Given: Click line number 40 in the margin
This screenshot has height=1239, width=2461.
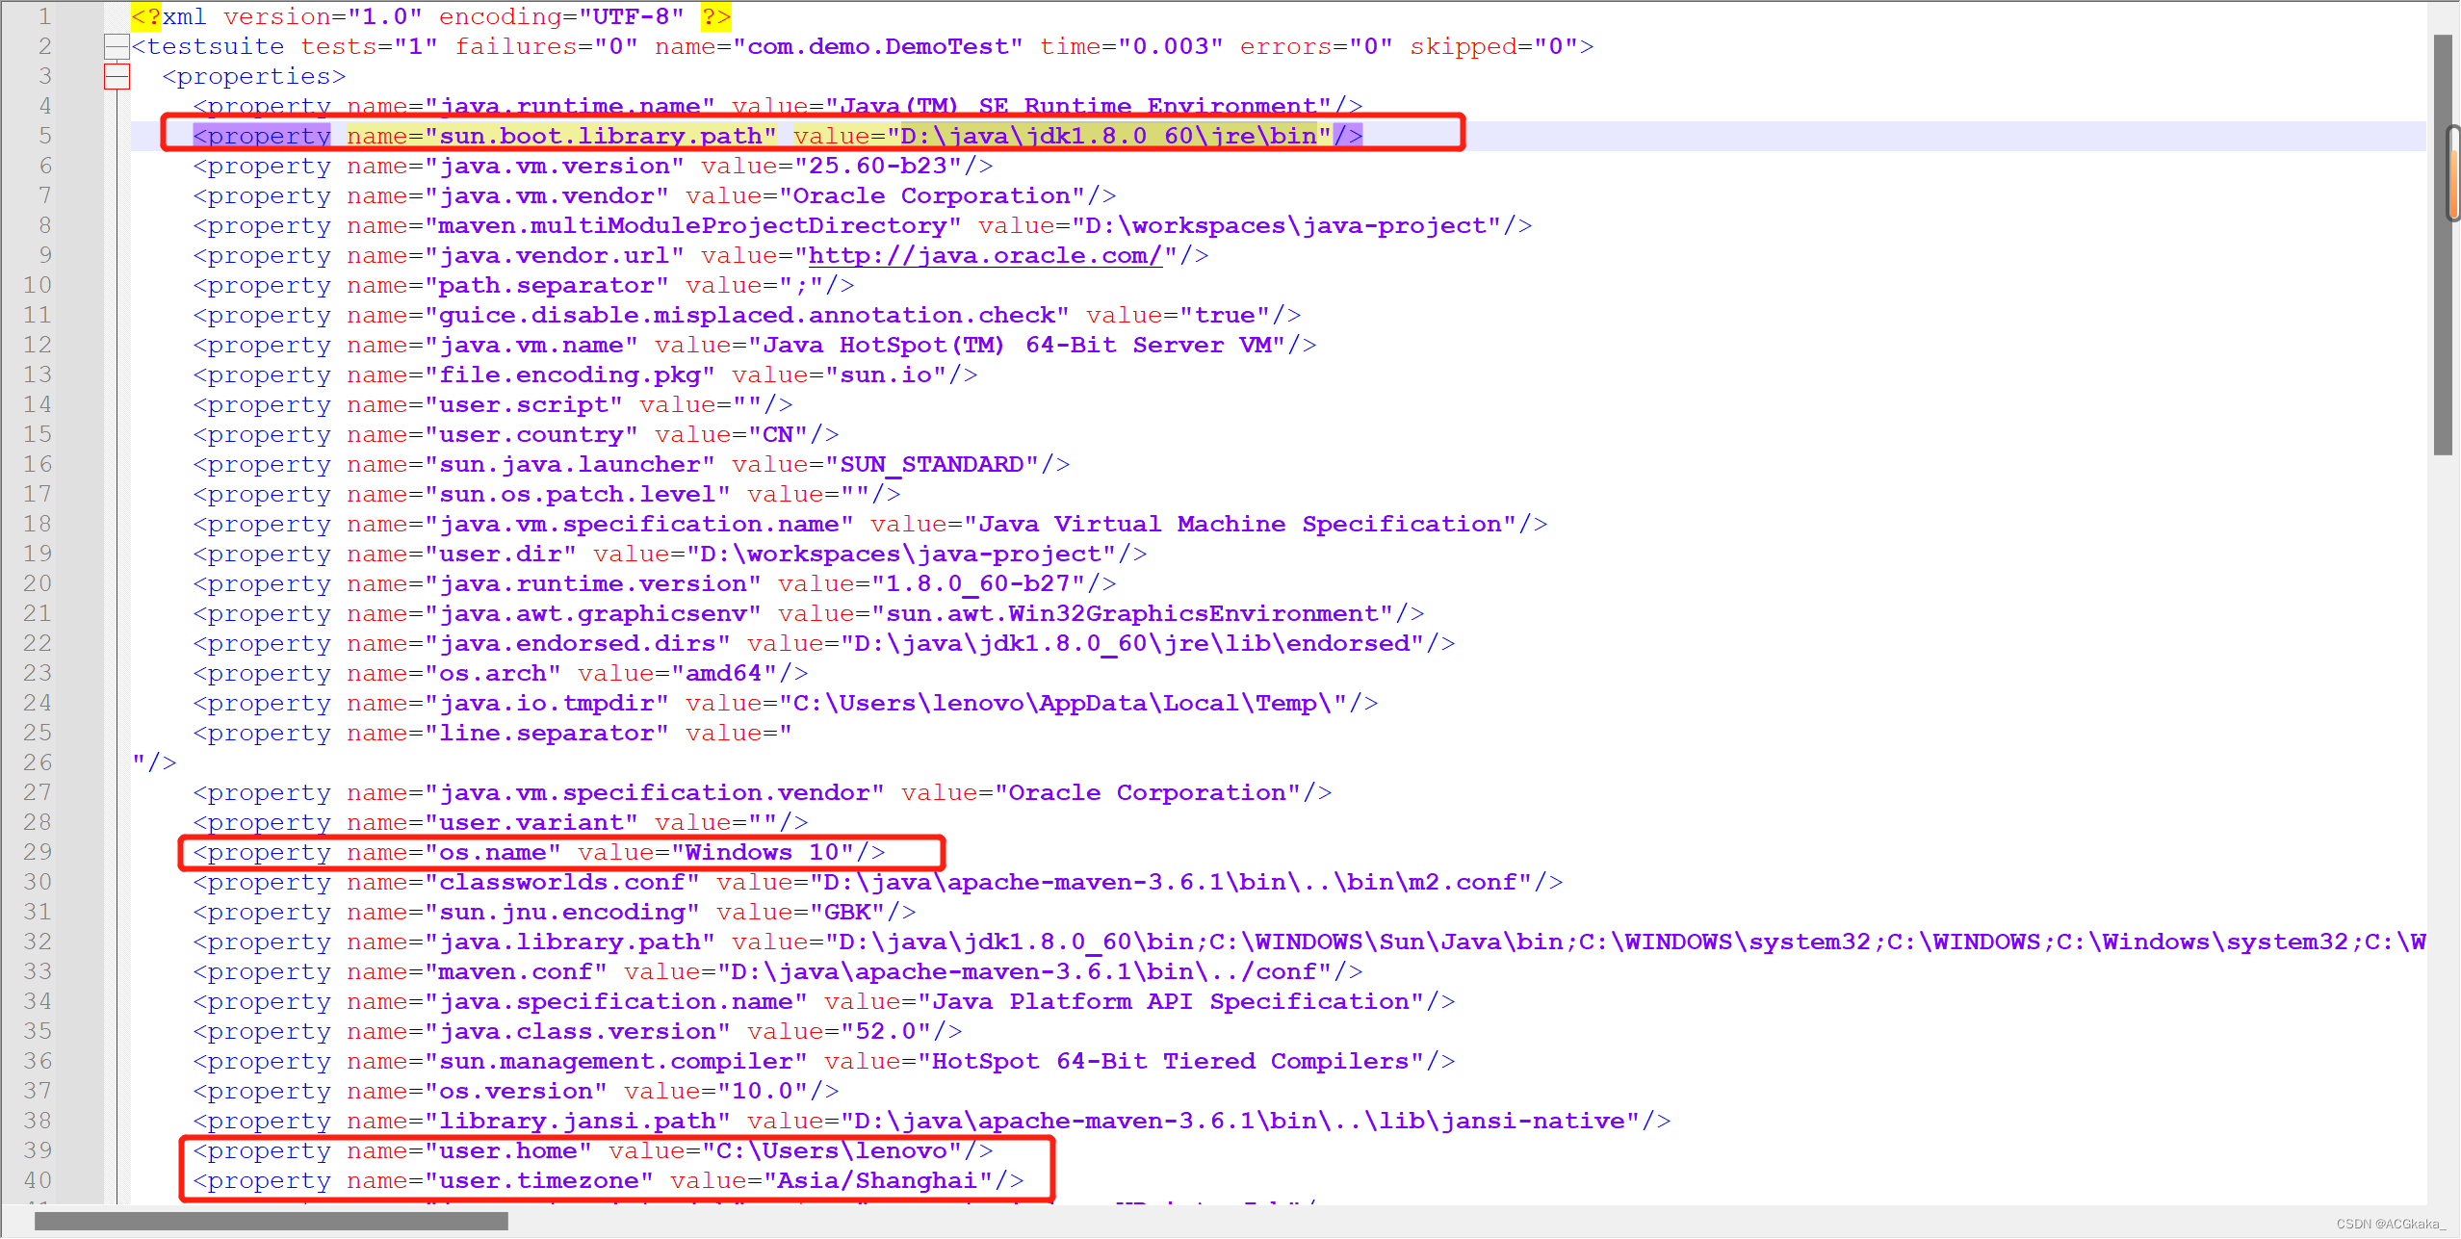Looking at the screenshot, I should point(38,1180).
